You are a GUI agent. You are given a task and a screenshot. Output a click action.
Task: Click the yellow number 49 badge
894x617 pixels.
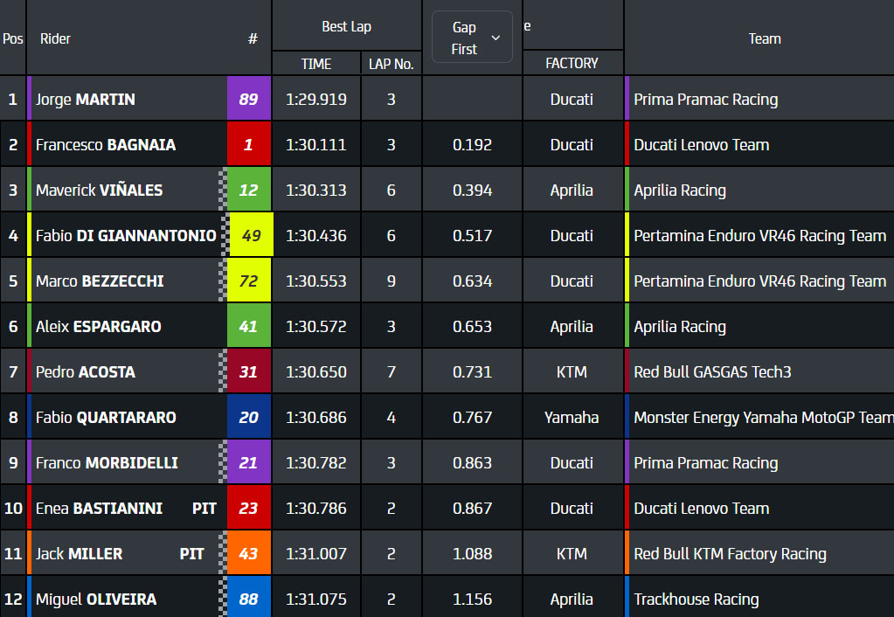[x=251, y=236]
